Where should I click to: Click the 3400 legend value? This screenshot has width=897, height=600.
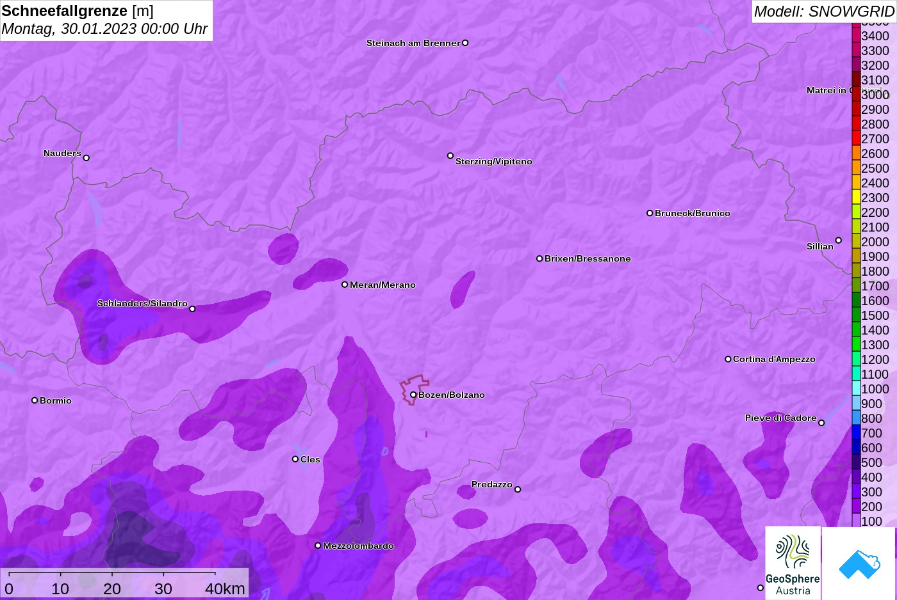875,36
